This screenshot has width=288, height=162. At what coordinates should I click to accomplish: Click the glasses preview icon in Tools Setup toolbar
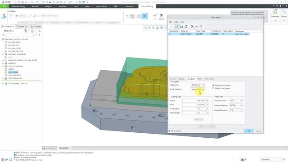tap(197, 27)
